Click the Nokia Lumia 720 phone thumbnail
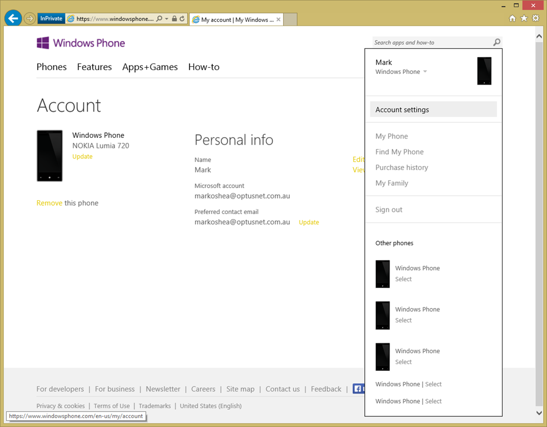547x427 pixels. tap(49, 156)
